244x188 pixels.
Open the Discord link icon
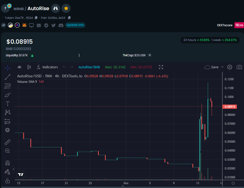pyautogui.click(x=61, y=25)
